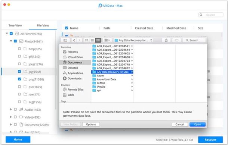Toggle sidebar view in file dialog
The height and width of the screenshot is (145, 228).
65,40
